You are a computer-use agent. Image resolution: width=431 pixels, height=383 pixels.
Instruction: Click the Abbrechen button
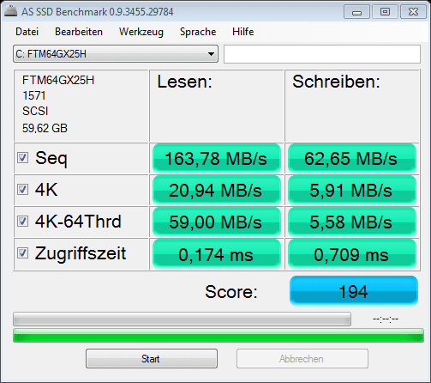(302, 358)
